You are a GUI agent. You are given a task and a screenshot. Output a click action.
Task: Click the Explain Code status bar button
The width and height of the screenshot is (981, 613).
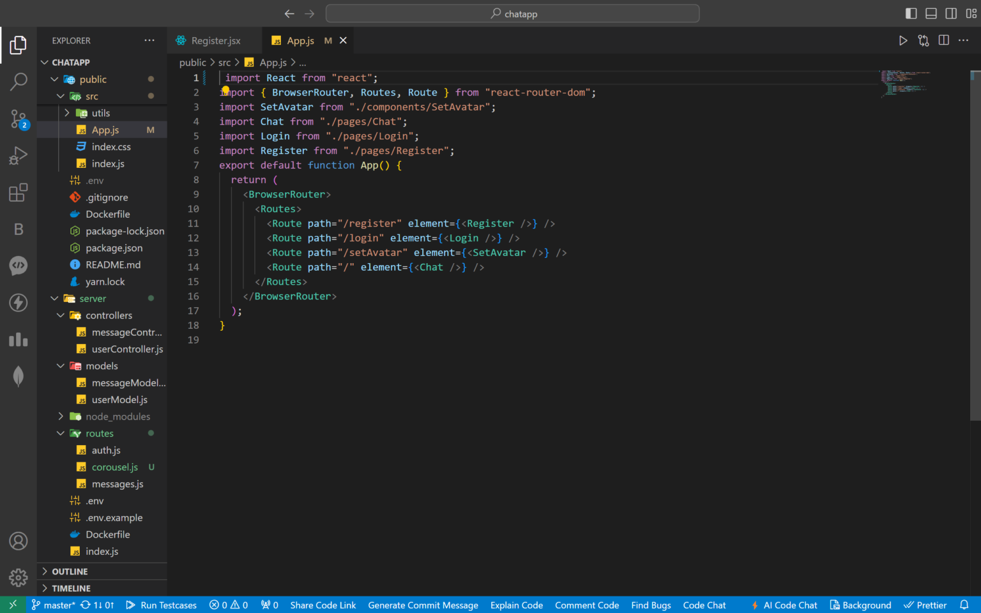[516, 605]
